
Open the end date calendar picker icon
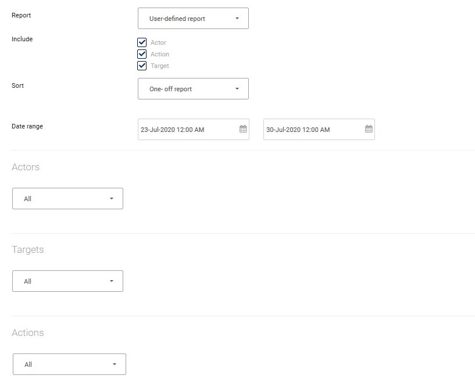(x=369, y=129)
